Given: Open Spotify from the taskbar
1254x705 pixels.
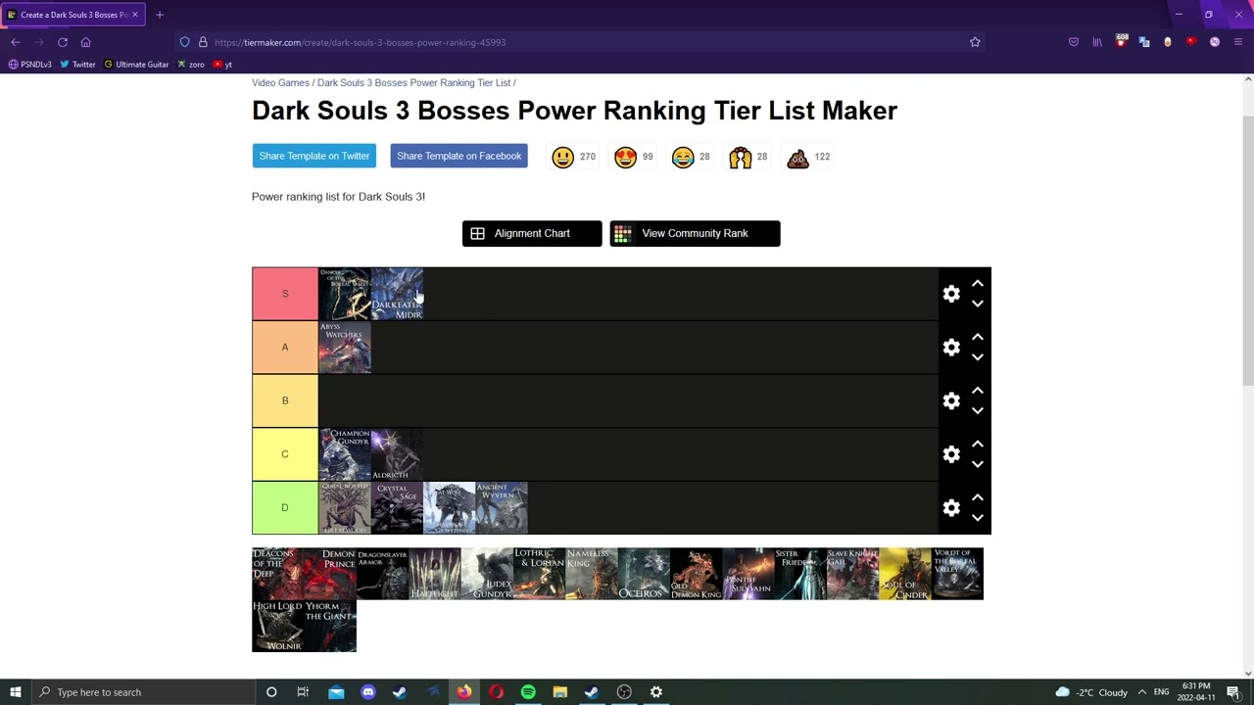Looking at the screenshot, I should click(528, 692).
